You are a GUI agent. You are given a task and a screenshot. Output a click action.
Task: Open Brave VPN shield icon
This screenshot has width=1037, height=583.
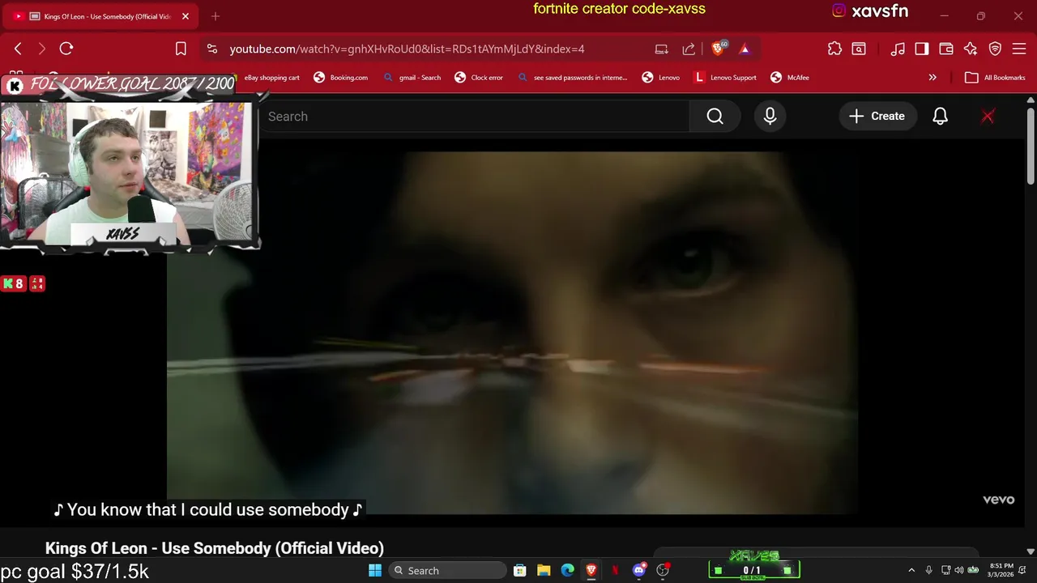[x=995, y=49]
